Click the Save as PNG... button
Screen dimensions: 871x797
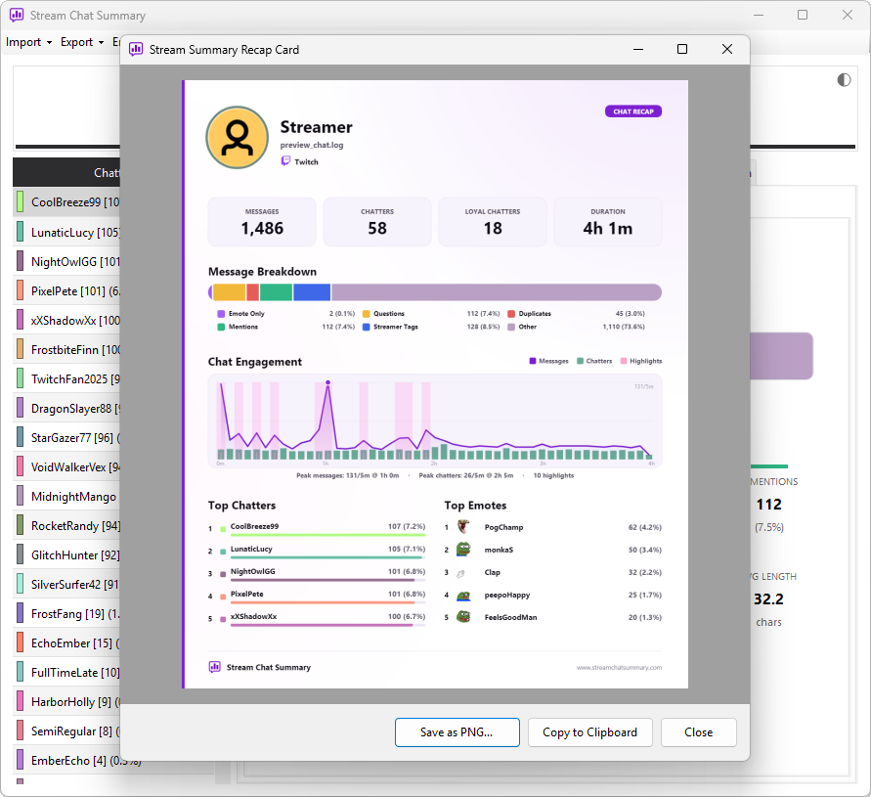pyautogui.click(x=457, y=732)
